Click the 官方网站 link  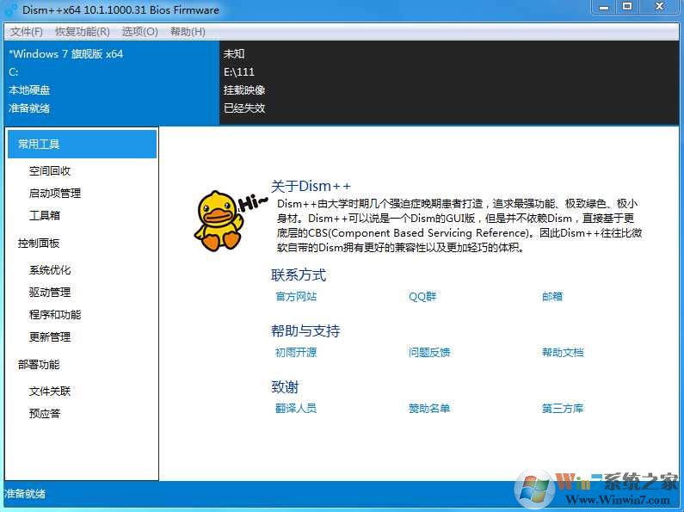coord(296,297)
